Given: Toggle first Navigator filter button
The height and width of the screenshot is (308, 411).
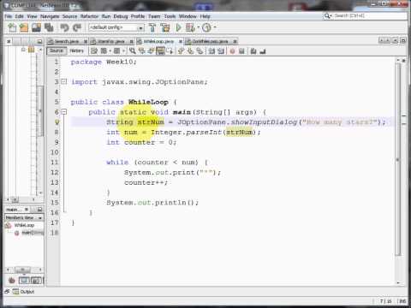Looking at the screenshot, I should pos(12,281).
